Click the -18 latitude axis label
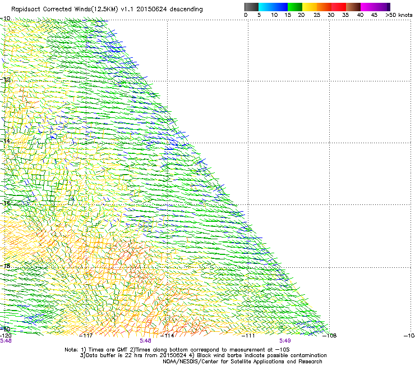The height and width of the screenshot is (365, 415). (x=6, y=266)
